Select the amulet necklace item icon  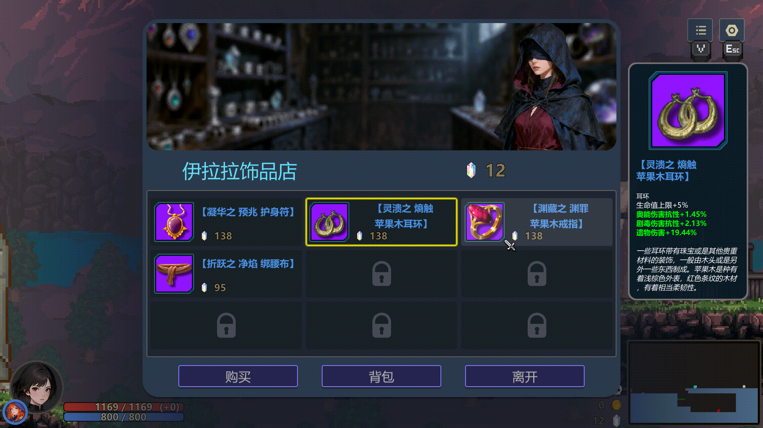(174, 222)
